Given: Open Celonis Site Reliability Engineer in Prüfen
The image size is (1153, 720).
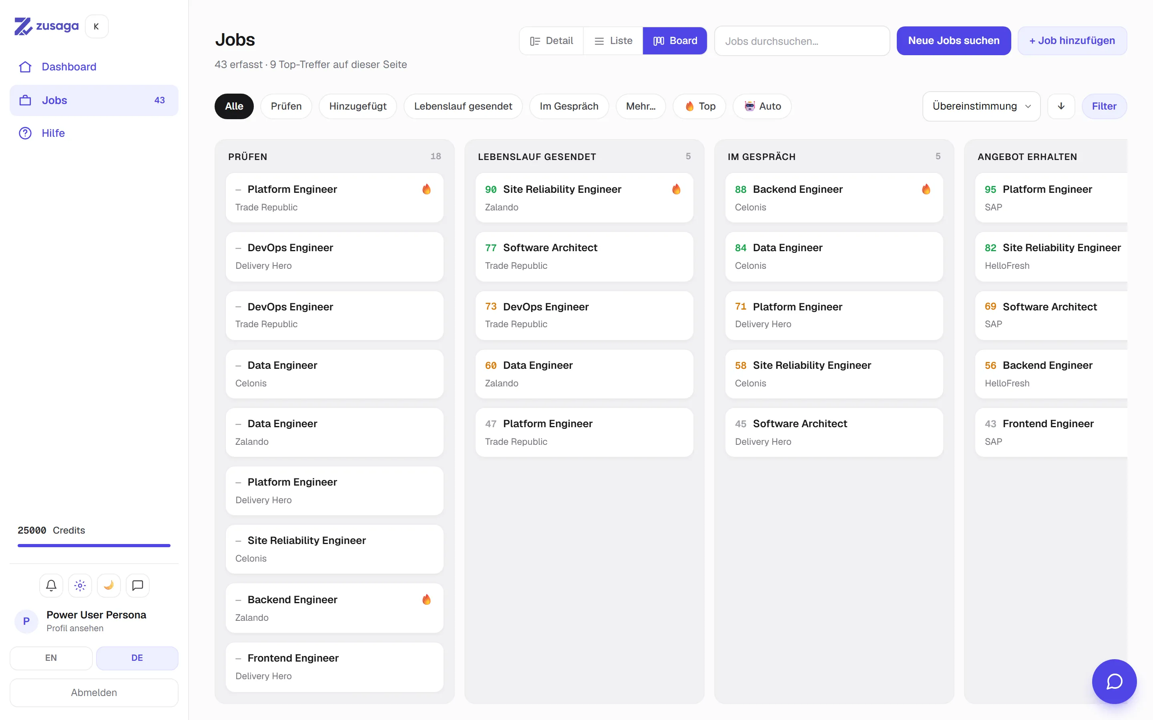Looking at the screenshot, I should coord(334,549).
